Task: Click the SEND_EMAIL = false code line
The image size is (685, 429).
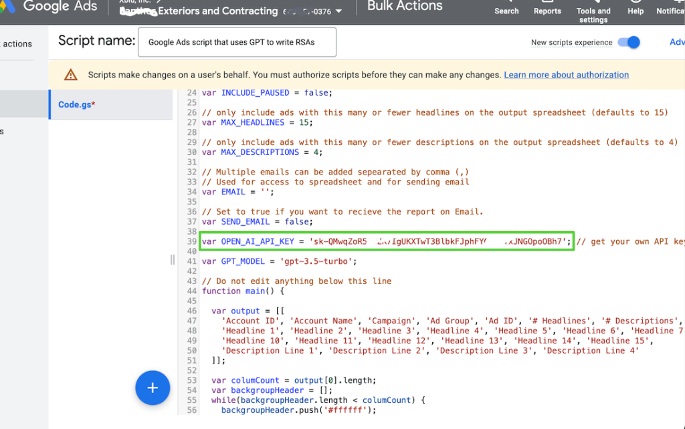Action: [258, 222]
